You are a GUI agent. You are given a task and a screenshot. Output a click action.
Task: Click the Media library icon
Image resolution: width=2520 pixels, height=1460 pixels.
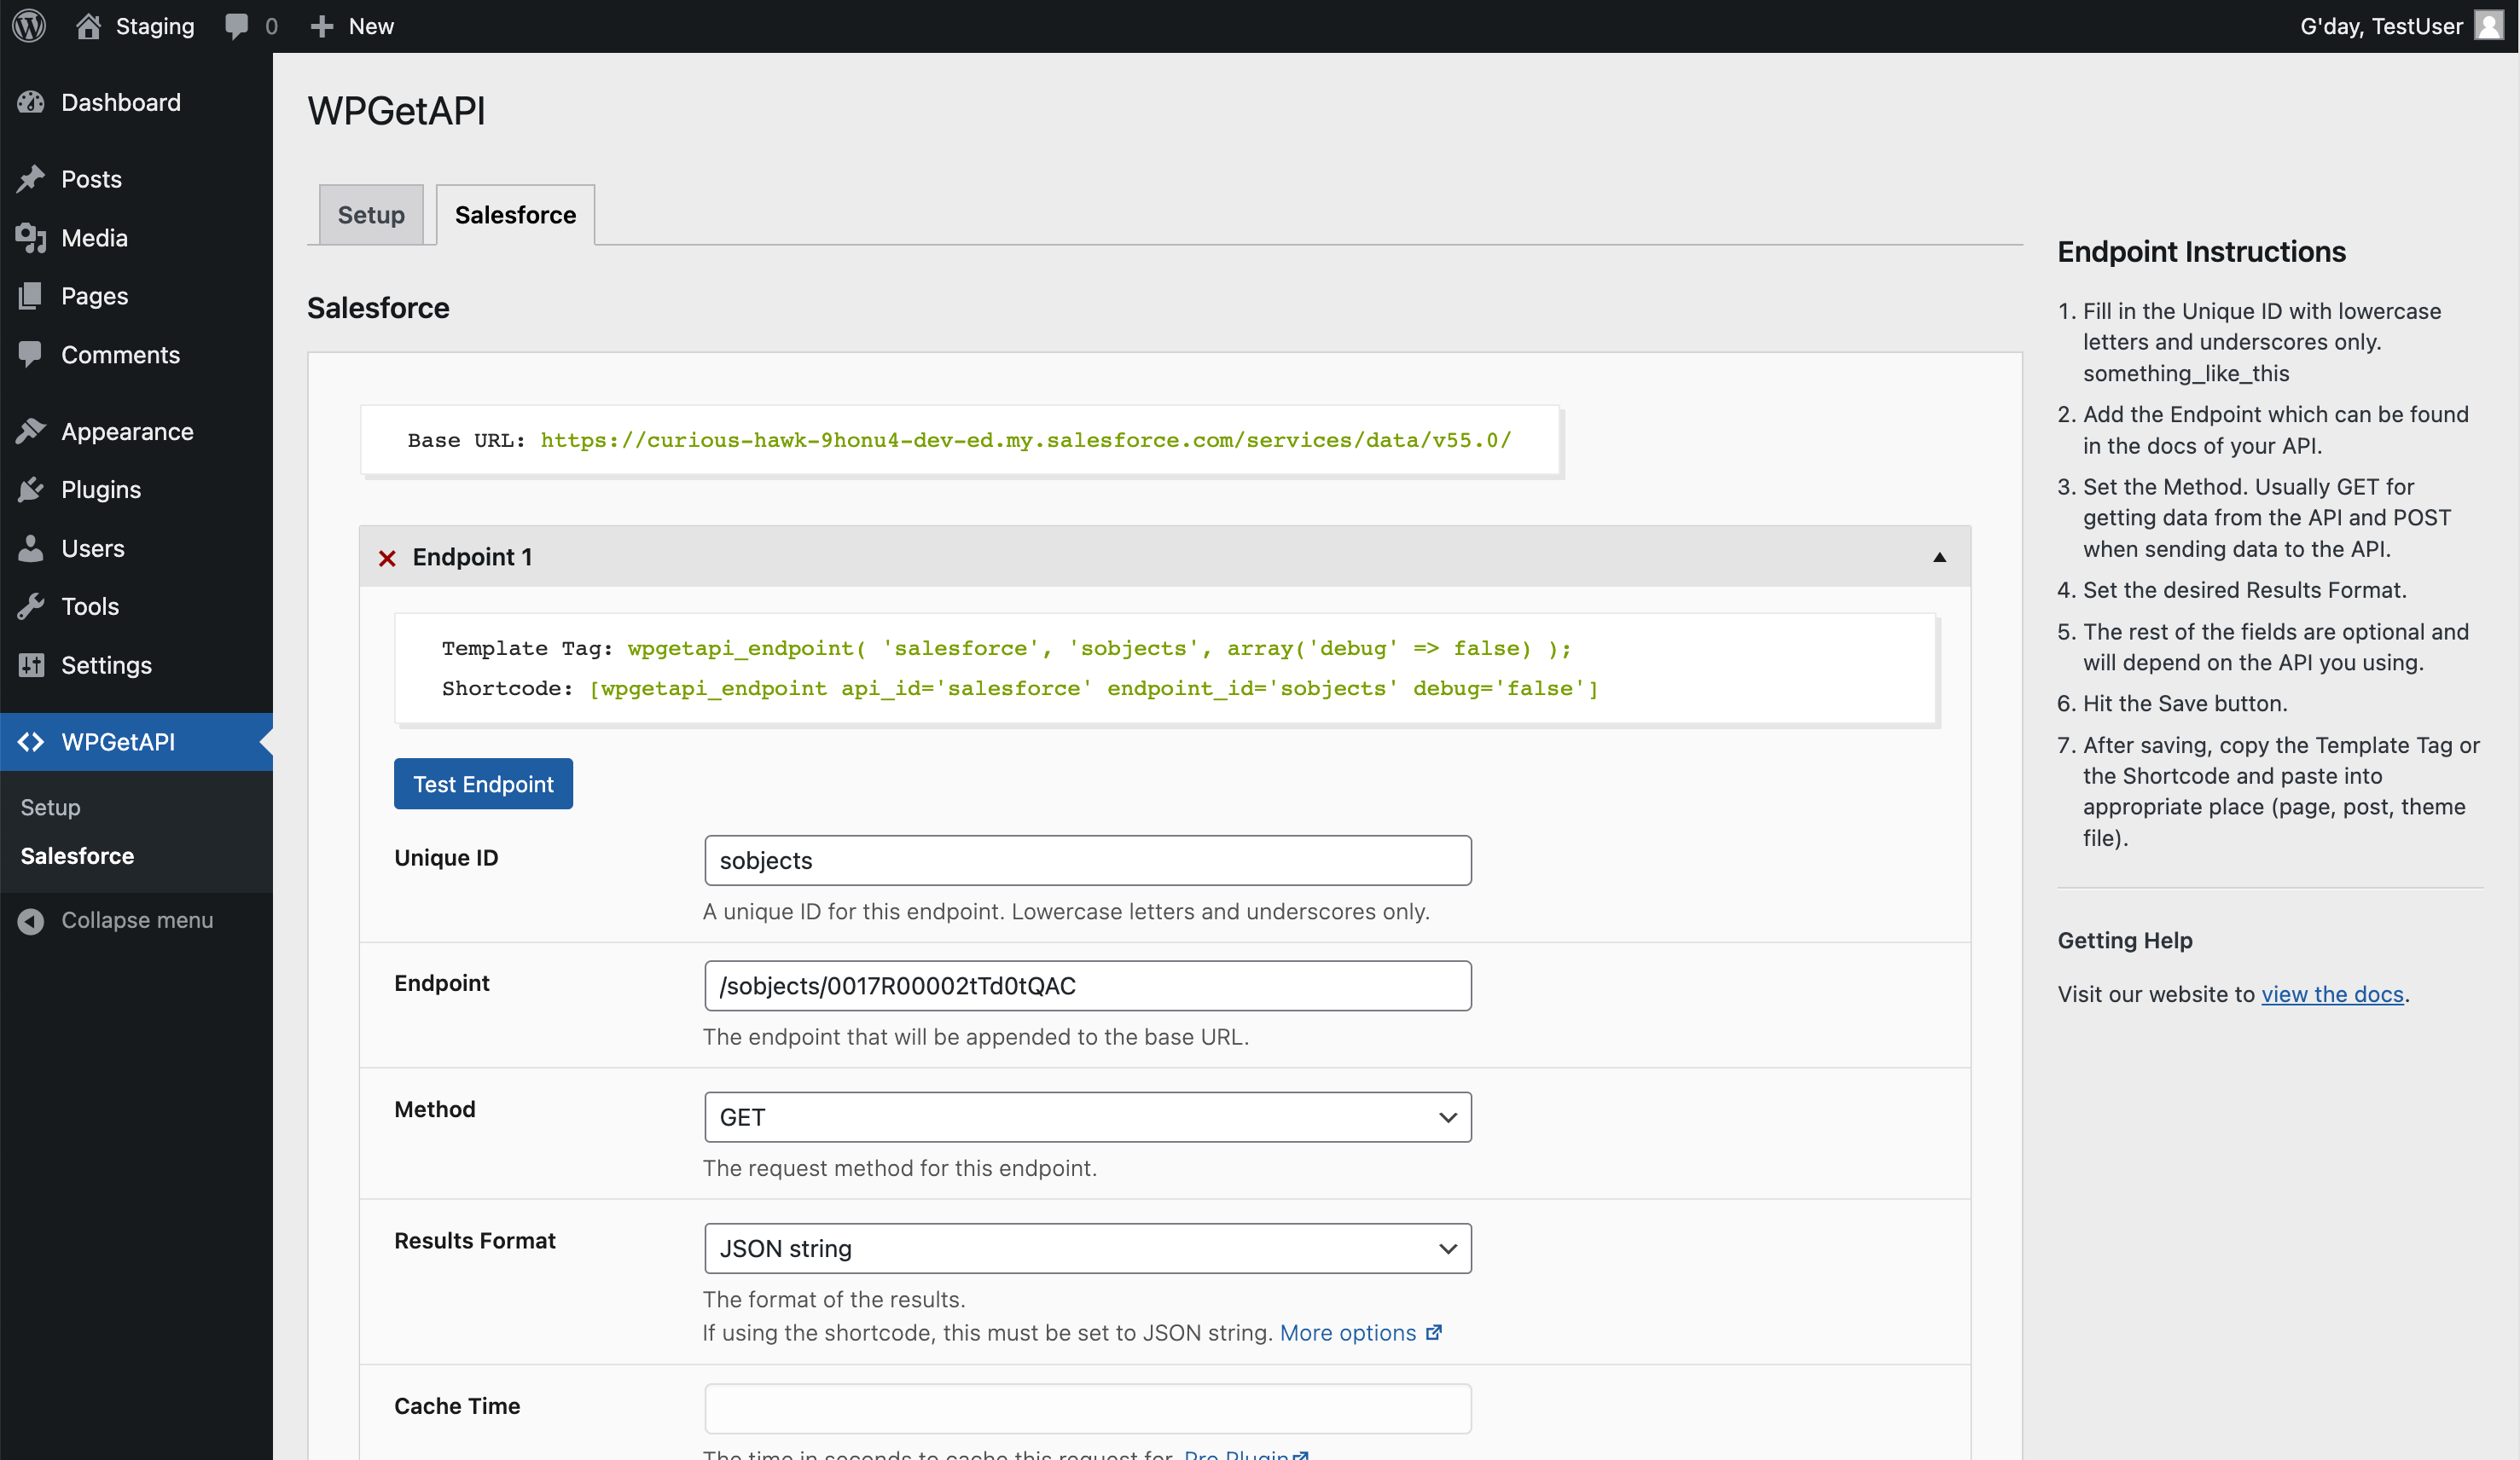click(x=31, y=238)
